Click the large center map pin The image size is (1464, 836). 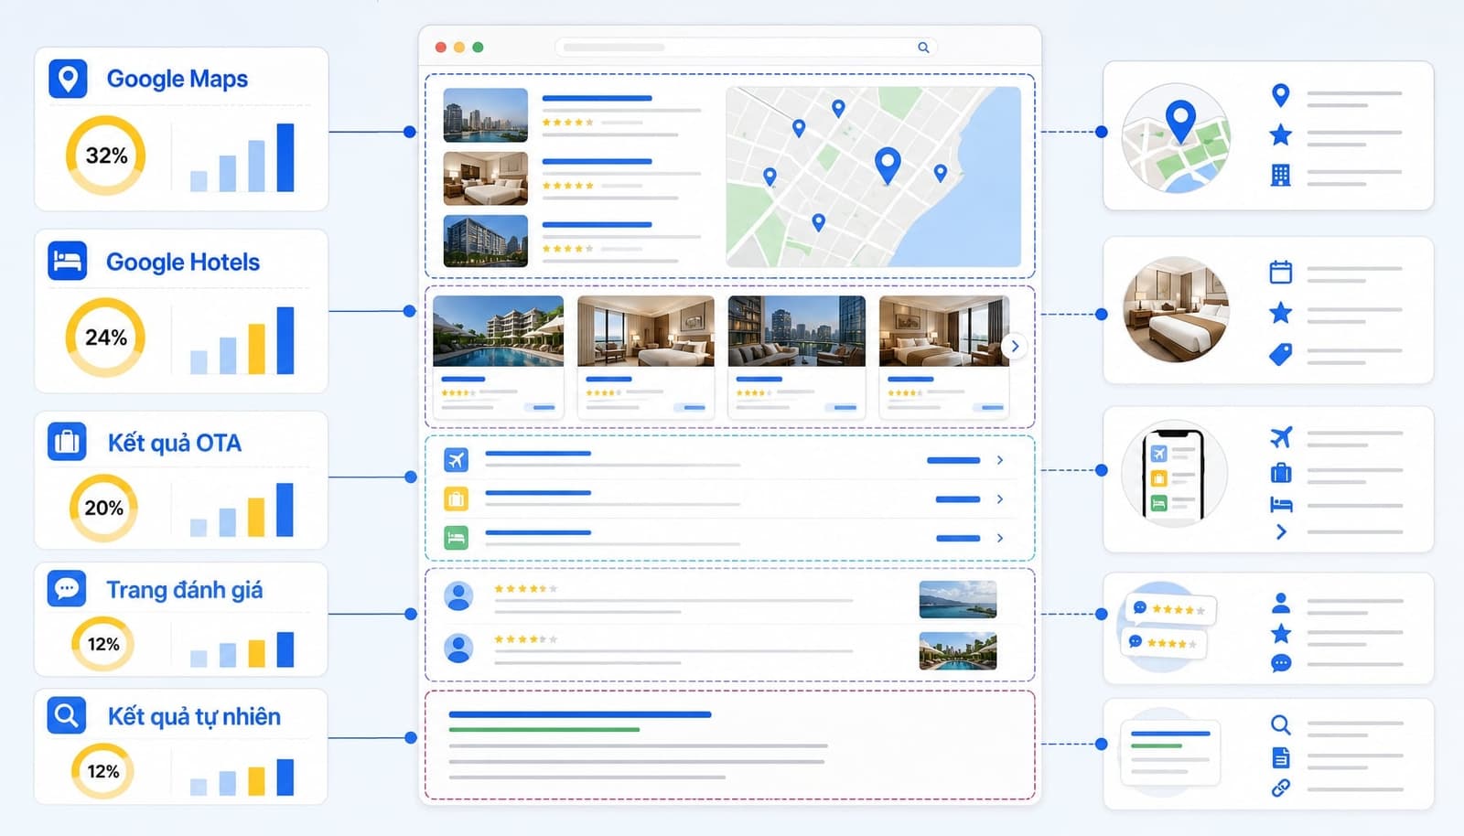tap(888, 166)
